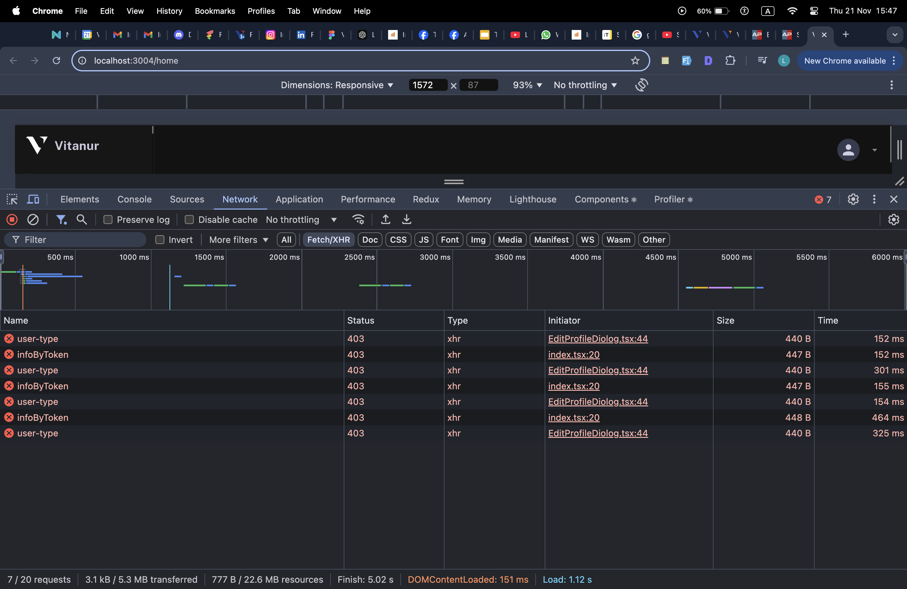
Task: Open network search magnifier
Action: click(82, 220)
